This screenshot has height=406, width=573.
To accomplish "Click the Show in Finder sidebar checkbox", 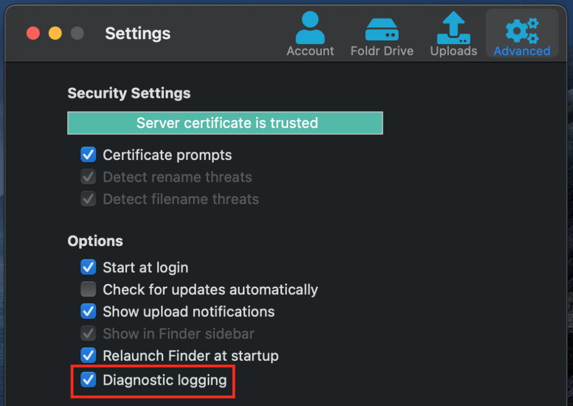I will pos(88,333).
